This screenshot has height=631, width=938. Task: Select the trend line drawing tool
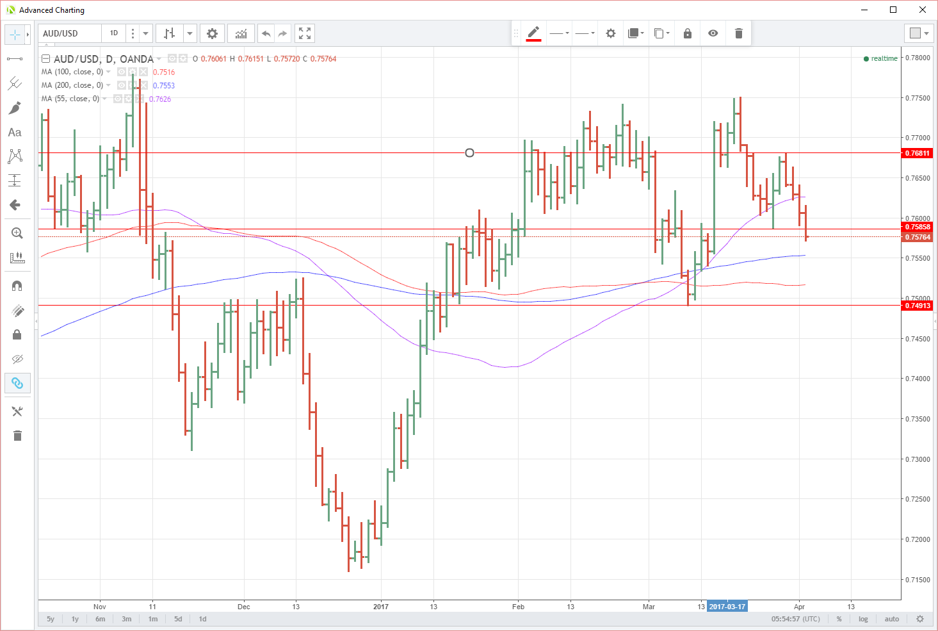pyautogui.click(x=15, y=59)
